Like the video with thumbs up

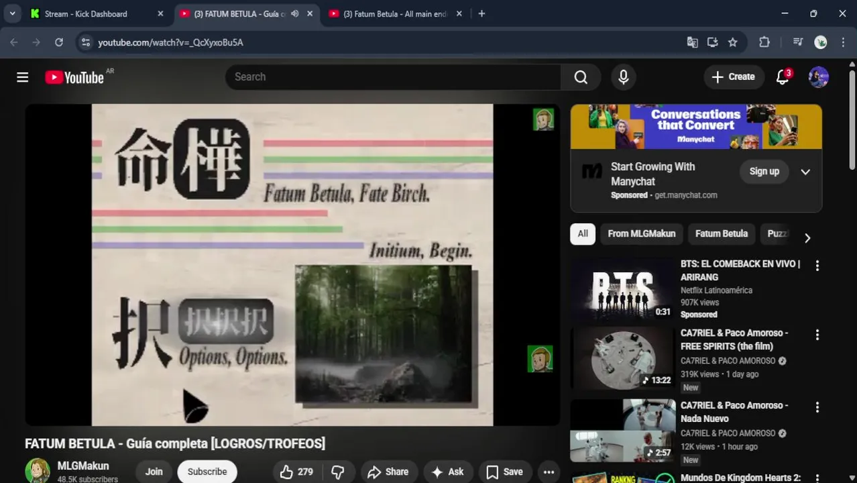point(296,472)
